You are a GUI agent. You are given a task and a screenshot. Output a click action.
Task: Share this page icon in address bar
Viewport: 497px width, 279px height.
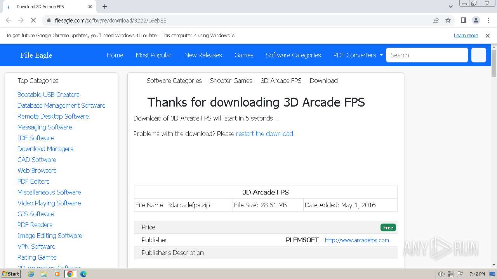coord(436,20)
